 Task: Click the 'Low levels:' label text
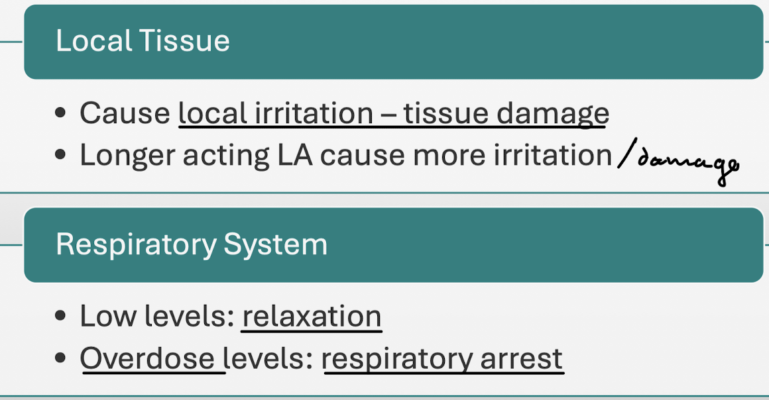pyautogui.click(x=158, y=316)
